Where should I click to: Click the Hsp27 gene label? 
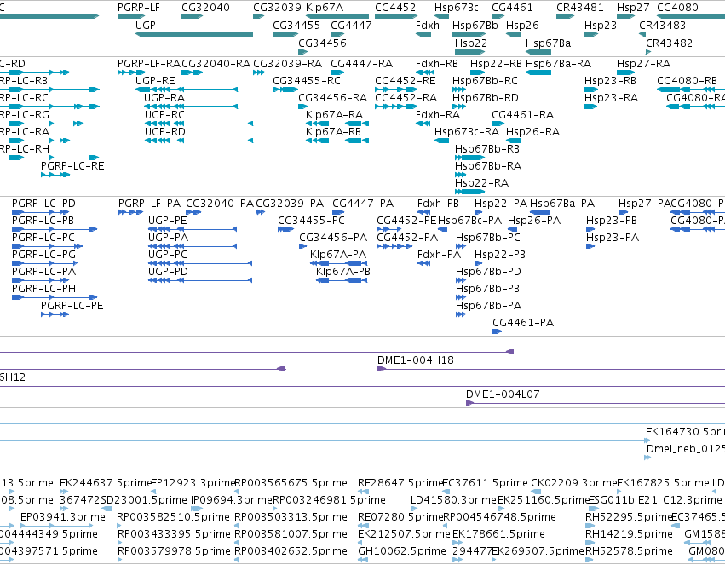point(633,8)
